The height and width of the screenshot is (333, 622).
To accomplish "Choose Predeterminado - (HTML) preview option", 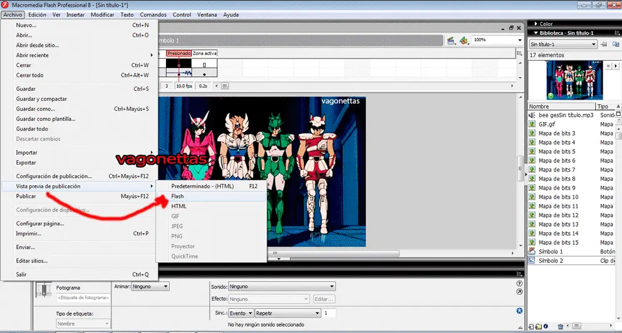I will coord(211,187).
